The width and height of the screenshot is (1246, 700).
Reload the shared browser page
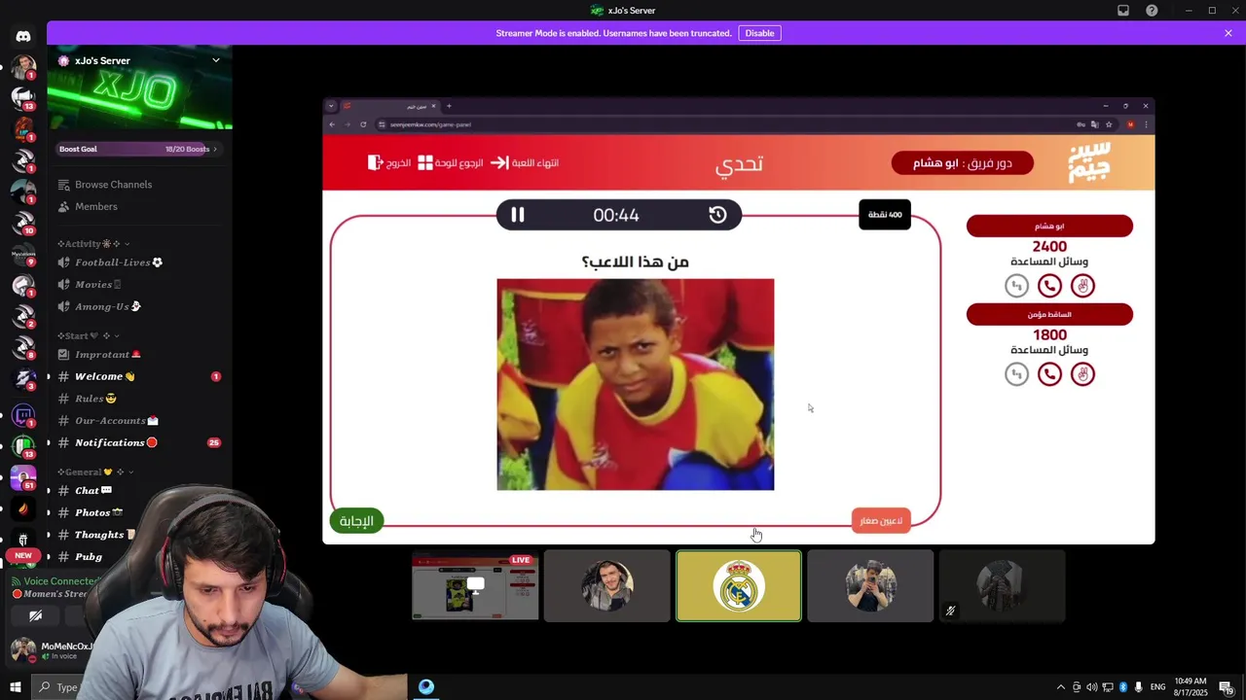[363, 124]
